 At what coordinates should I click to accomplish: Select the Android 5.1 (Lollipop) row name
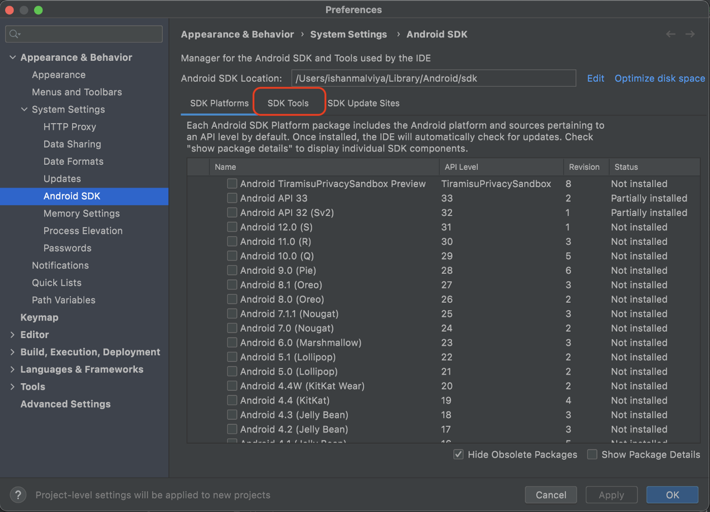(288, 357)
